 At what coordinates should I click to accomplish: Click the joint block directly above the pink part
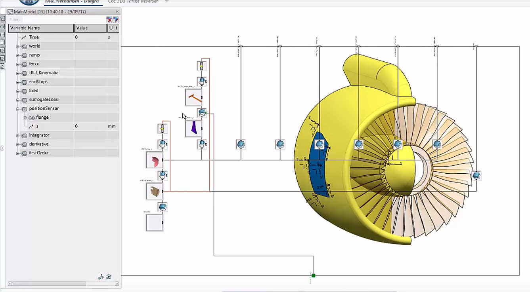(163, 144)
